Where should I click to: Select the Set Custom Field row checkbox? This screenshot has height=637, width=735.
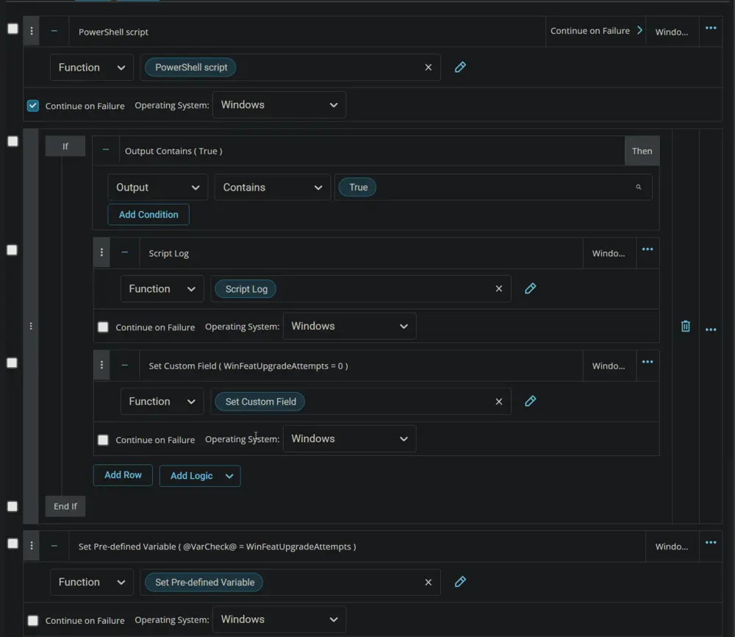tap(12, 363)
